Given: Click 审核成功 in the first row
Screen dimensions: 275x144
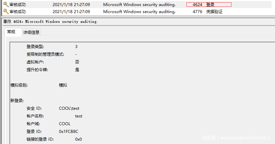Looking at the screenshot, I should click(x=18, y=5).
